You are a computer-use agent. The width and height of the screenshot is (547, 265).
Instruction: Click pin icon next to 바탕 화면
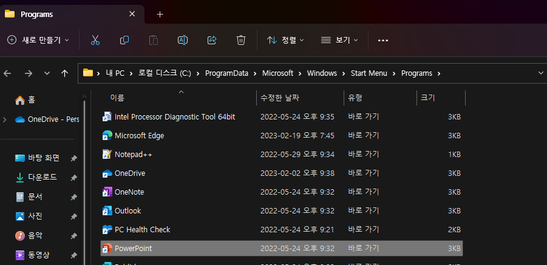tap(73, 158)
